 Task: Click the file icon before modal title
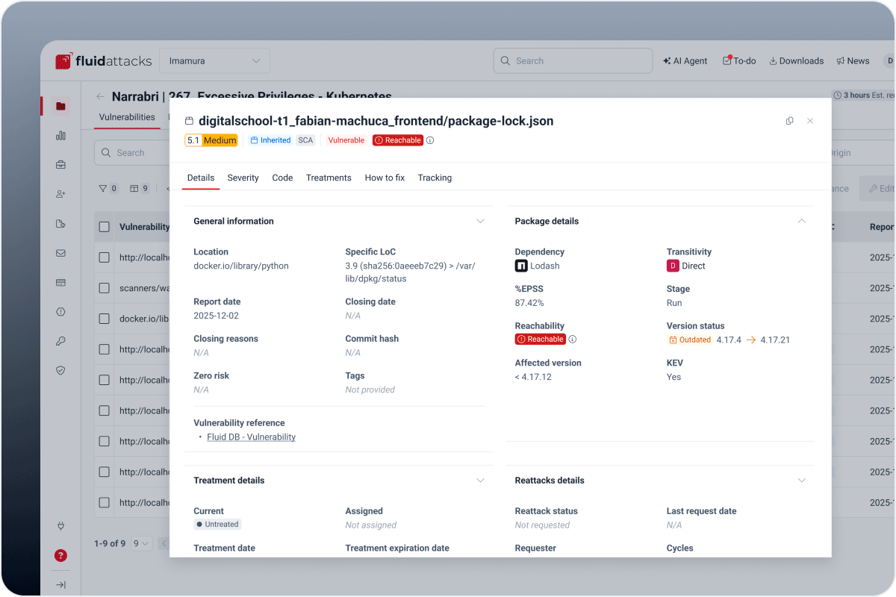[x=189, y=121]
